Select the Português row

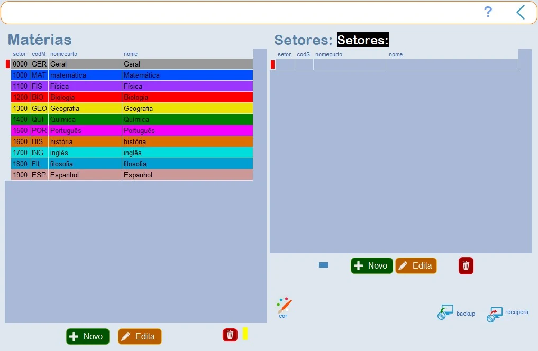coord(132,130)
